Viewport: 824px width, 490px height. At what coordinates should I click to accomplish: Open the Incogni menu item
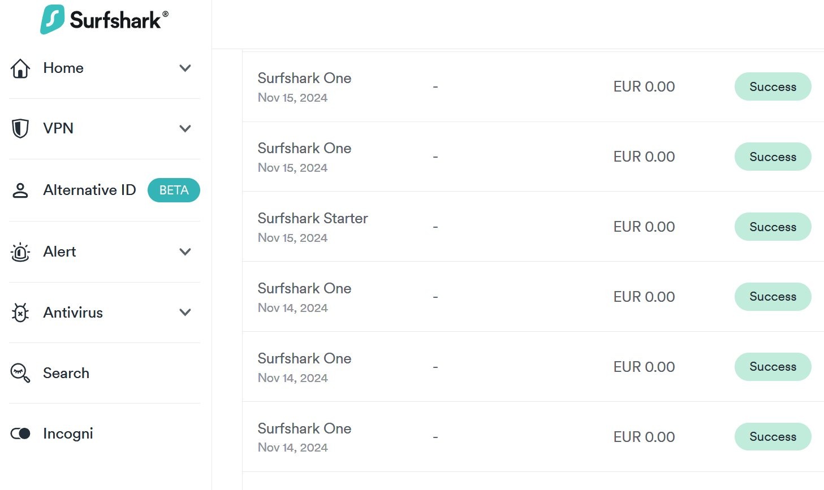pyautogui.click(x=68, y=433)
